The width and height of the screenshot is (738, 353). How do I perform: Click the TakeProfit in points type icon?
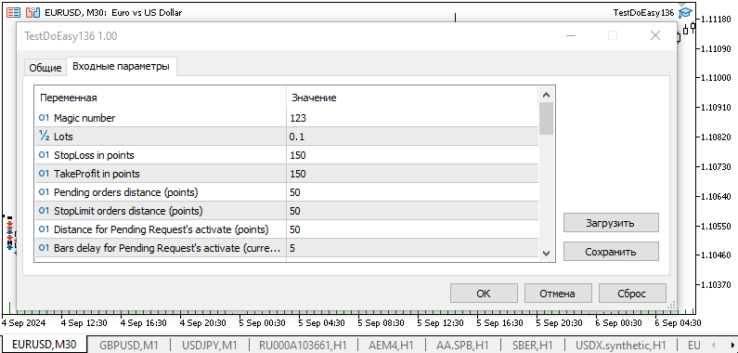click(44, 174)
